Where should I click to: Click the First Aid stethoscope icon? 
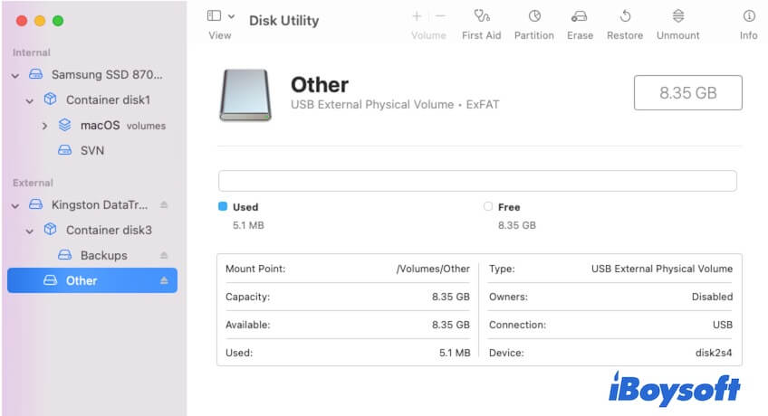tap(482, 16)
